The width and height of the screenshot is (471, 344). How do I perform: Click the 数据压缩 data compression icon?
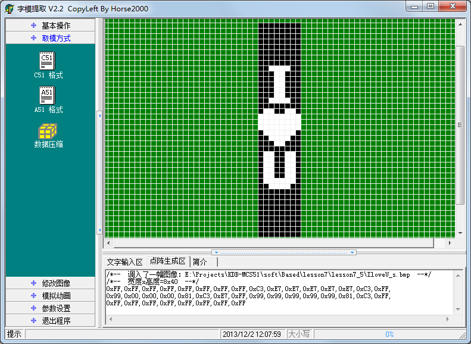48,132
